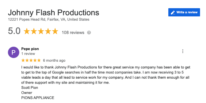Click the review body paragraph text
Viewport: 206px width, 103px height.
coord(106,75)
